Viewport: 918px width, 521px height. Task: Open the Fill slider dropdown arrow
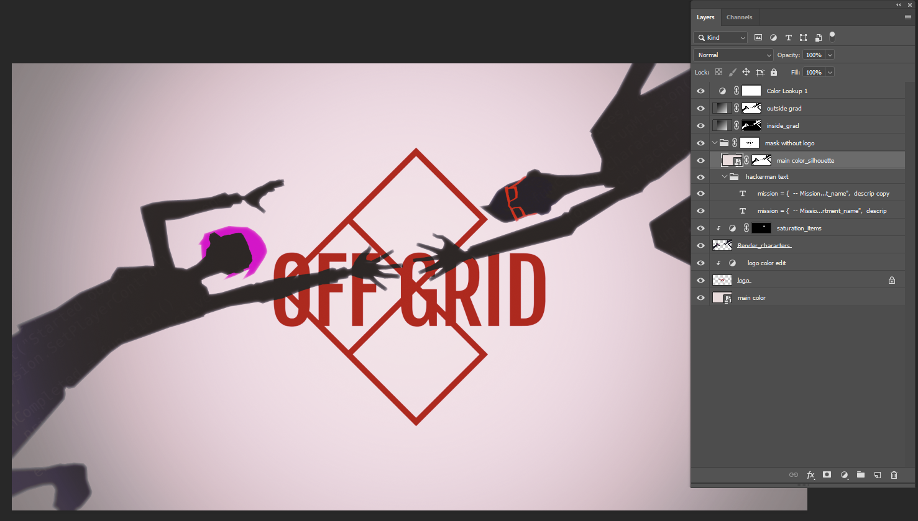coord(830,72)
